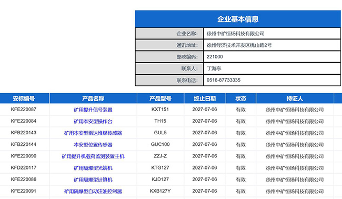This screenshot has height=199, width=342.
Task: Open the 矿用隔爆型自动注油控制器 link
Action: tap(93, 191)
